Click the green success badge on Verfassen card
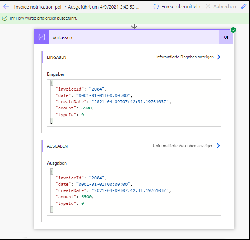The image size is (250, 240). pyautogui.click(x=233, y=30)
